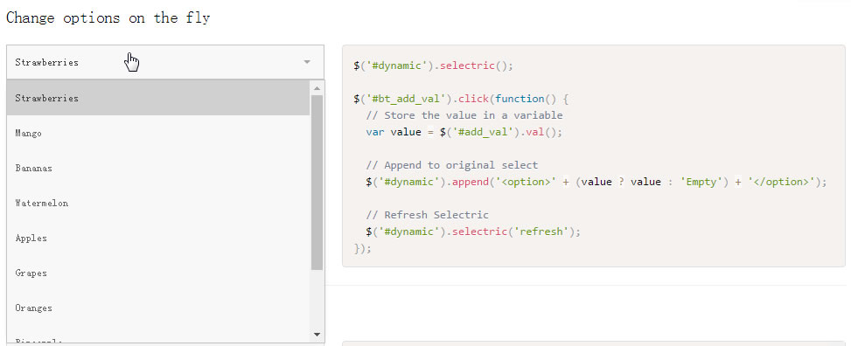
Task: Choose Apples from the list
Action: pyautogui.click(x=158, y=238)
